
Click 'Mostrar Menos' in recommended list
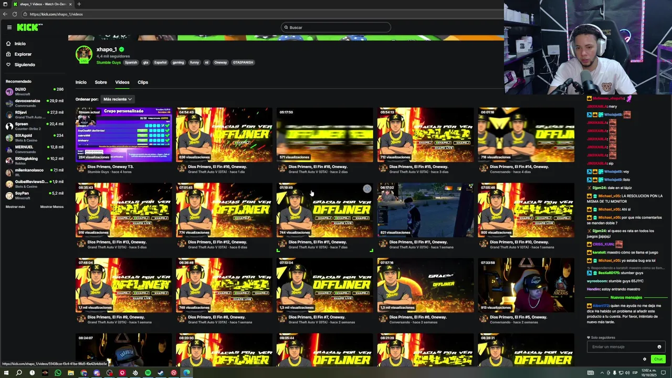pos(51,207)
